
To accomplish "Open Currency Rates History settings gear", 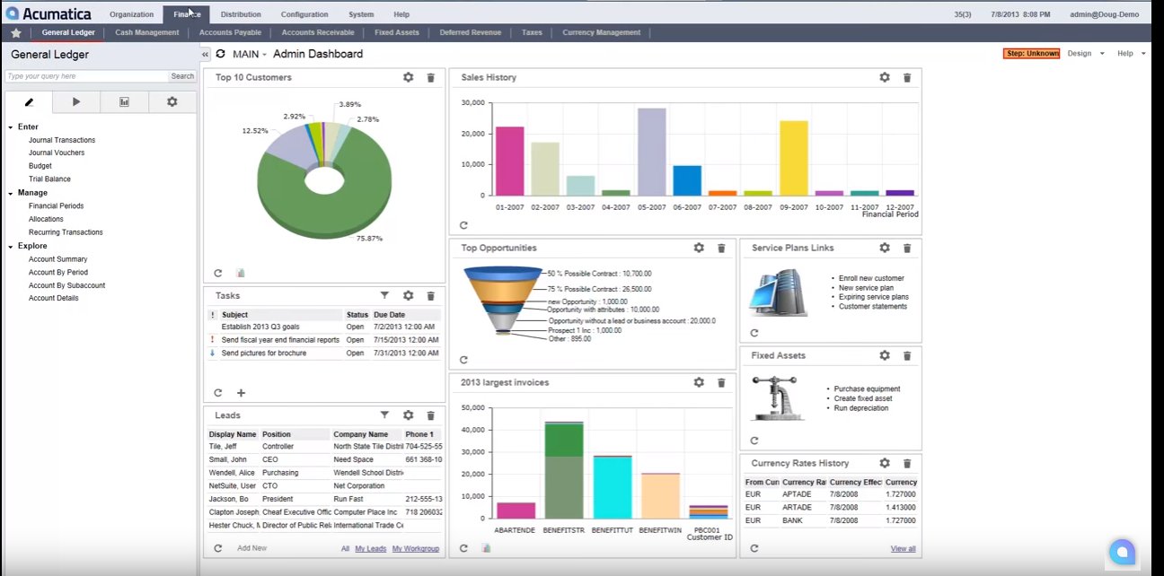I will pos(885,463).
